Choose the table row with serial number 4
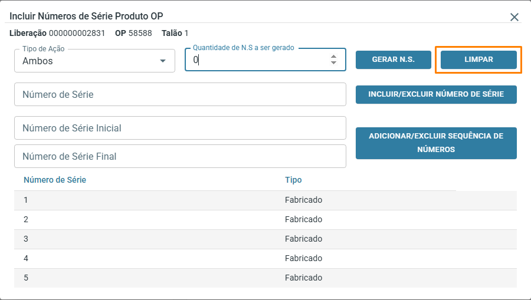The image size is (531, 300). point(265,258)
